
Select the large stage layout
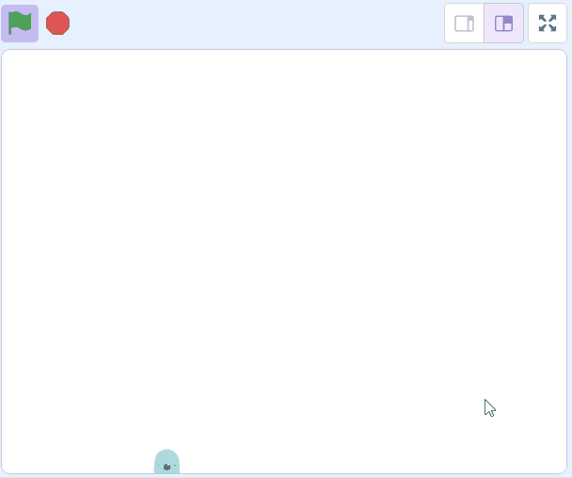pyautogui.click(x=503, y=24)
